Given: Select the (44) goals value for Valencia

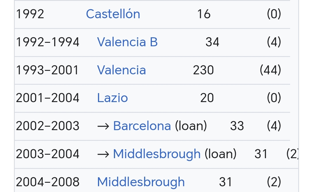Looking at the screenshot, I should (x=270, y=70).
